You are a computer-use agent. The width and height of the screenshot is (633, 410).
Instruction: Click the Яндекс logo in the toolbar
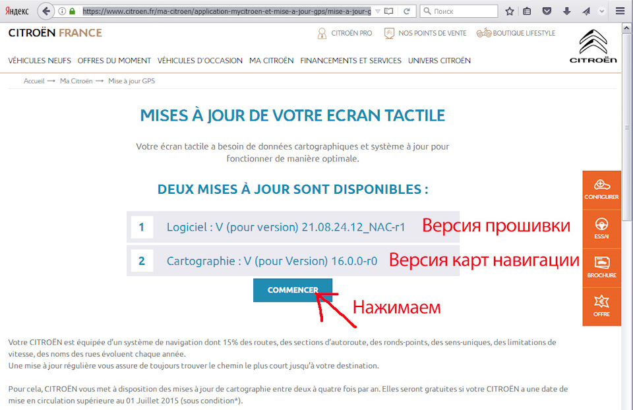point(17,11)
